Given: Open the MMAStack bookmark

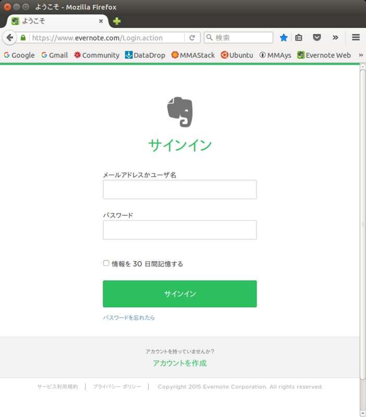Looking at the screenshot, I should (193, 55).
